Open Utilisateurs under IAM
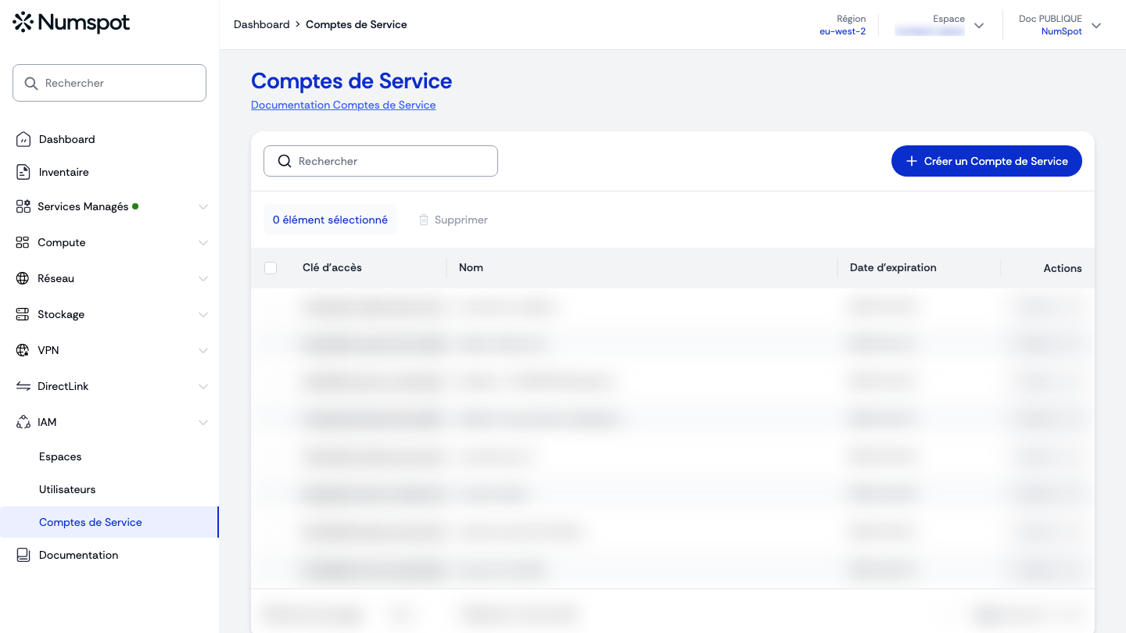Viewport: 1126px width, 633px height. 67,489
